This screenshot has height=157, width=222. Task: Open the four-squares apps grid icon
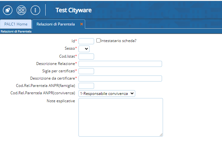tap(21, 10)
